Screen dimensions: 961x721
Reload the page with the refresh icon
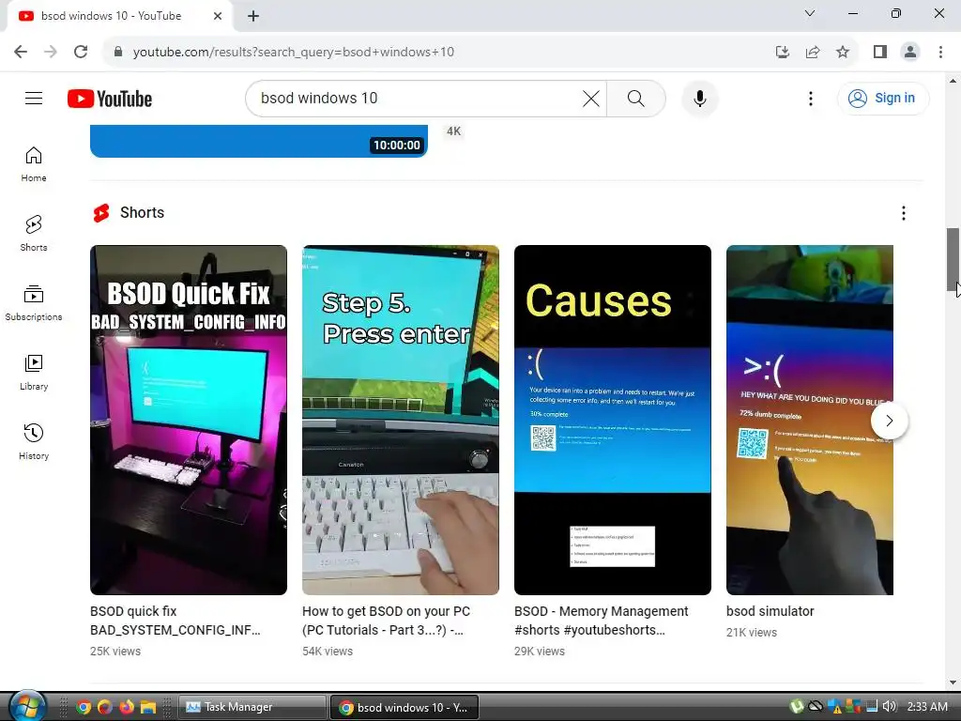pyautogui.click(x=81, y=52)
